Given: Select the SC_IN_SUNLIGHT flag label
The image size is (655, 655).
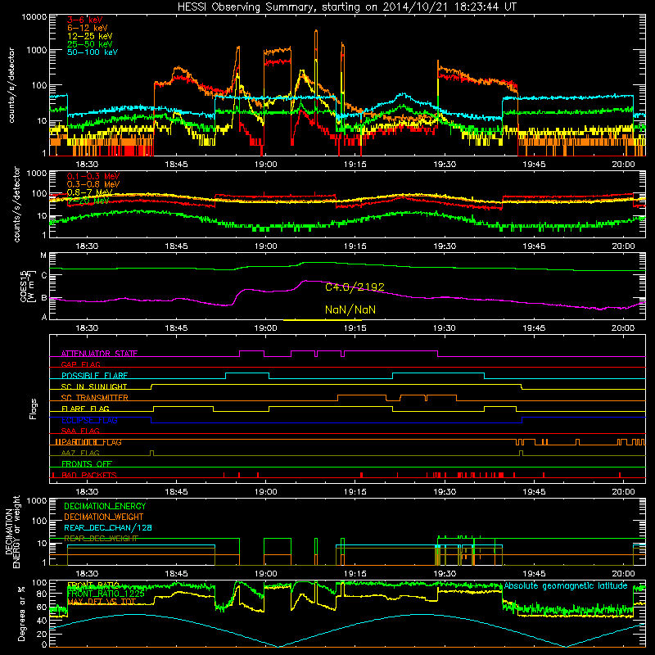Looking at the screenshot, I should [94, 386].
